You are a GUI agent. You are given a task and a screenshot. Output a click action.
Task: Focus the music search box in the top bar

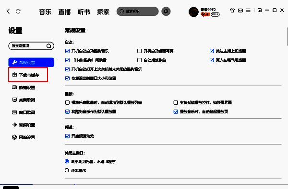pos(137,11)
